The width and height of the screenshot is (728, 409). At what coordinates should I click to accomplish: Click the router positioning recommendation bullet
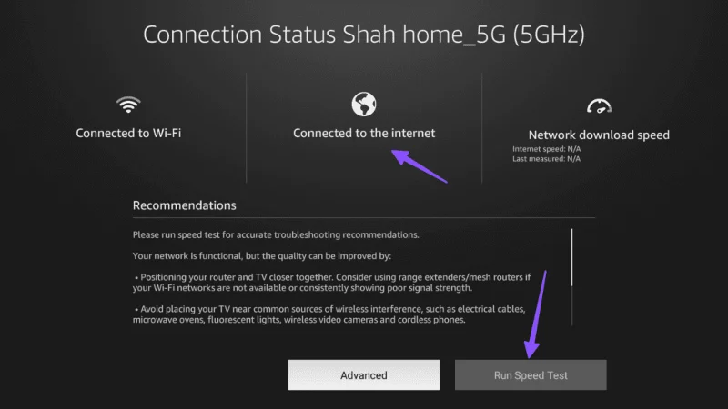(x=331, y=283)
